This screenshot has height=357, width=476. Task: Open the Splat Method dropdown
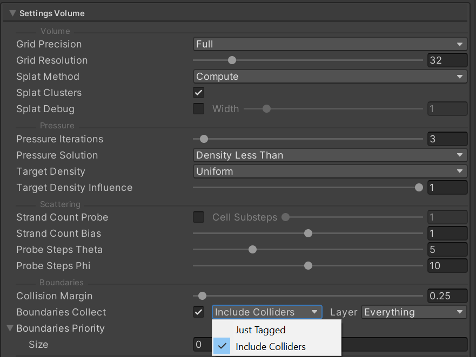(x=330, y=77)
